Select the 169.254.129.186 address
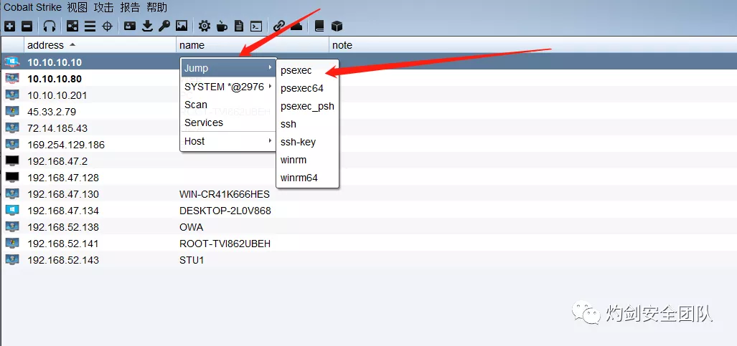 66,145
